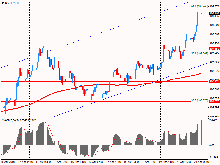
Task: Select the 19 Apr 07:00 time axis label
Action: click(149, 162)
